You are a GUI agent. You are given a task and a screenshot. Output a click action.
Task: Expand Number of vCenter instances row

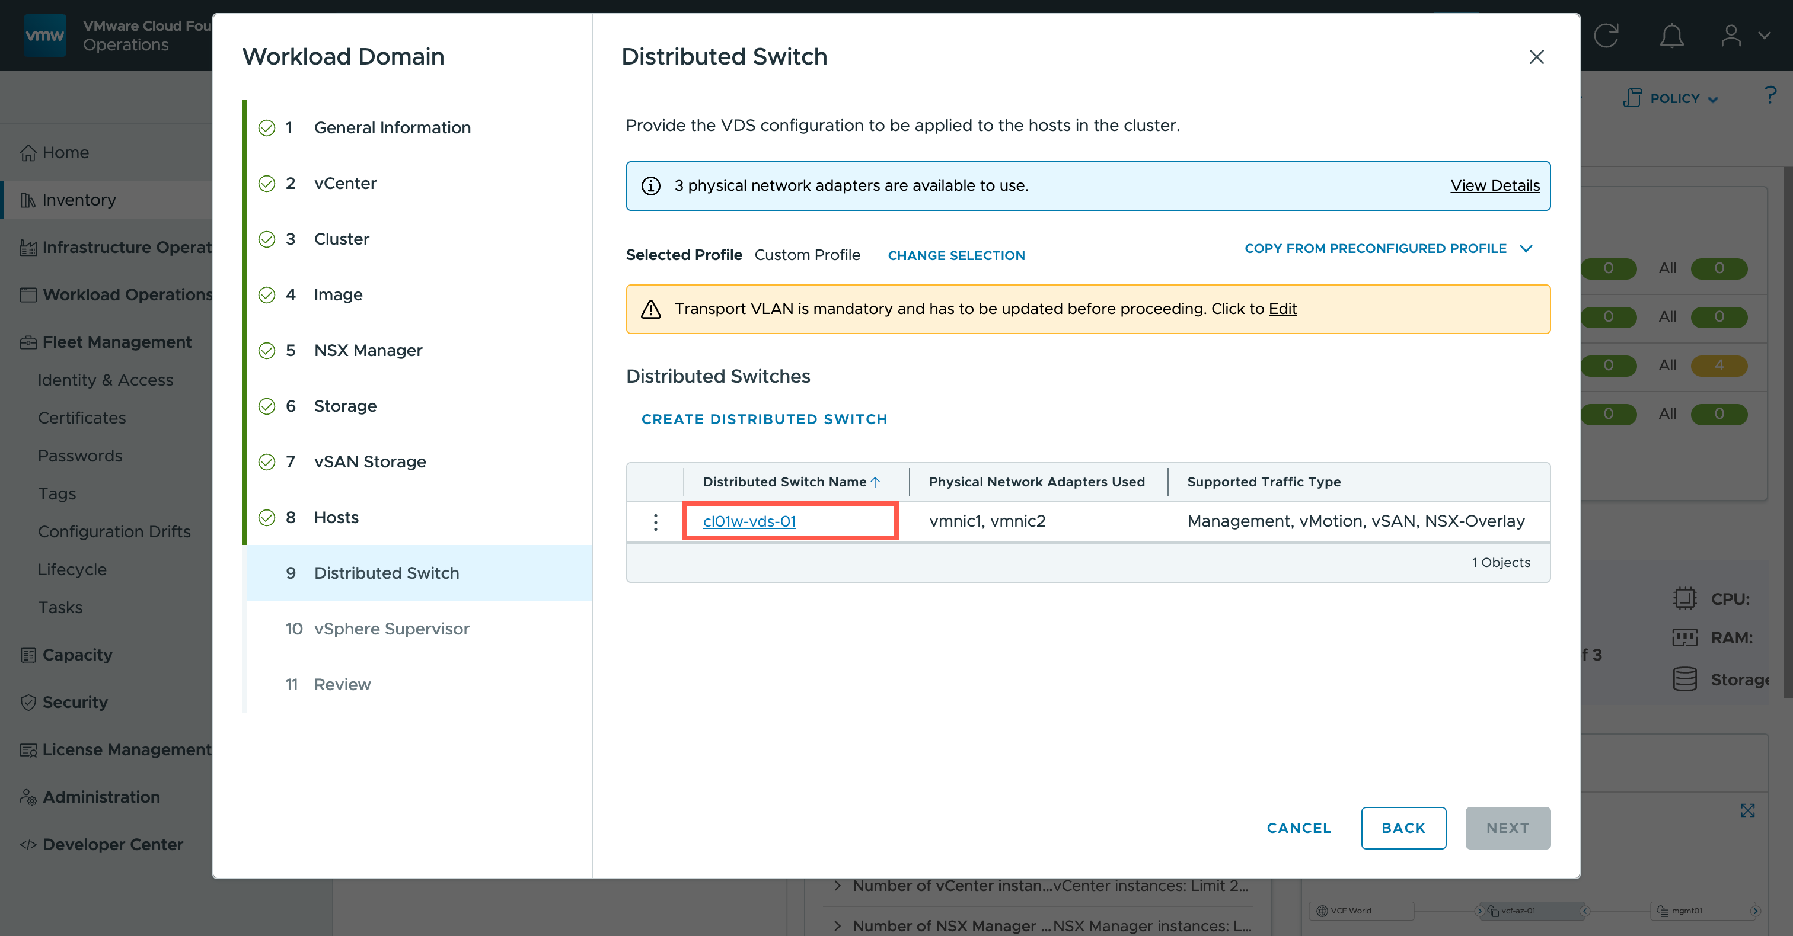(837, 886)
